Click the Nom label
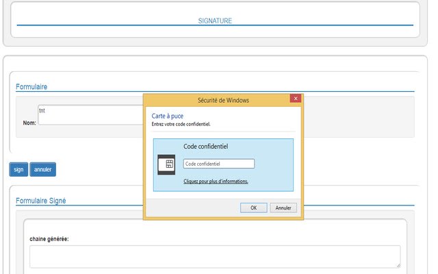 point(29,123)
